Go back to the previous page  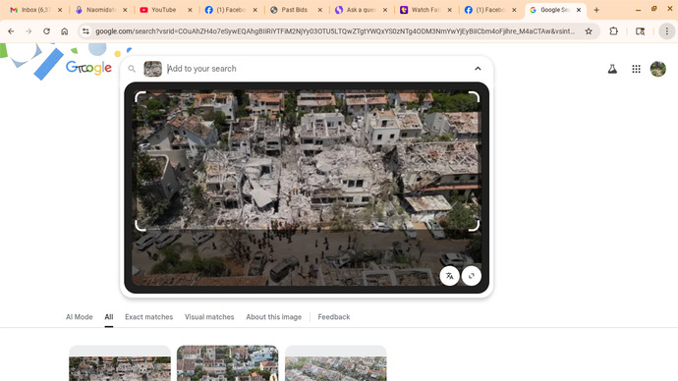[x=11, y=31]
